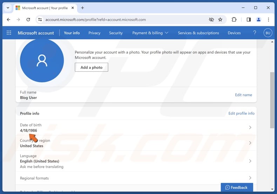This screenshot has width=277, height=194.
Task: Expand the Language row chevron
Action: (250, 161)
